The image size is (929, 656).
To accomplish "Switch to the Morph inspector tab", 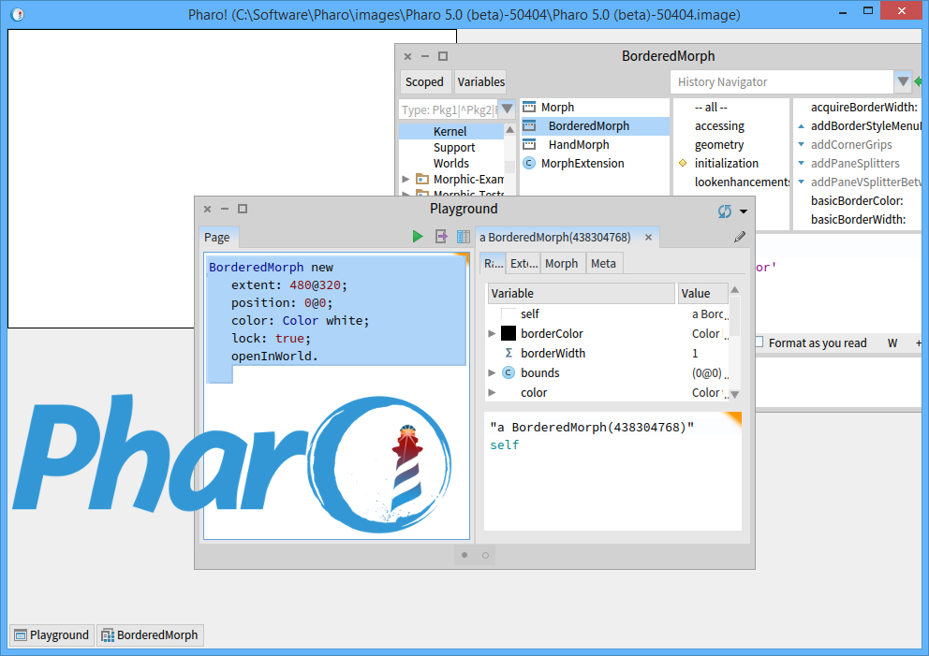I will (x=562, y=264).
